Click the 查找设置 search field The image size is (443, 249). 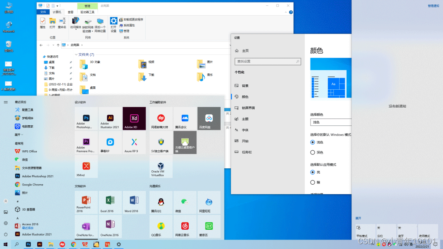267,61
